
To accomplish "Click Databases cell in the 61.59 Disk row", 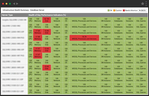I will coord(118,20).
